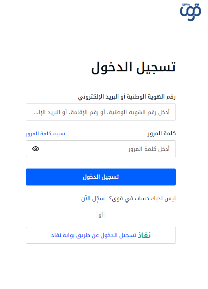Click the blue تسجيل الدخول button
Screen dimensions: 208x289
coord(101,177)
